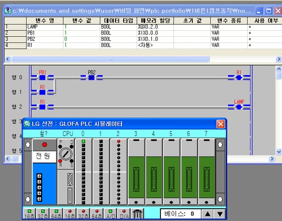Image resolution: width=282 pixels, height=221 pixels.
Task: Add a 64-point output module (red 64점 icon)
Action: (97, 214)
